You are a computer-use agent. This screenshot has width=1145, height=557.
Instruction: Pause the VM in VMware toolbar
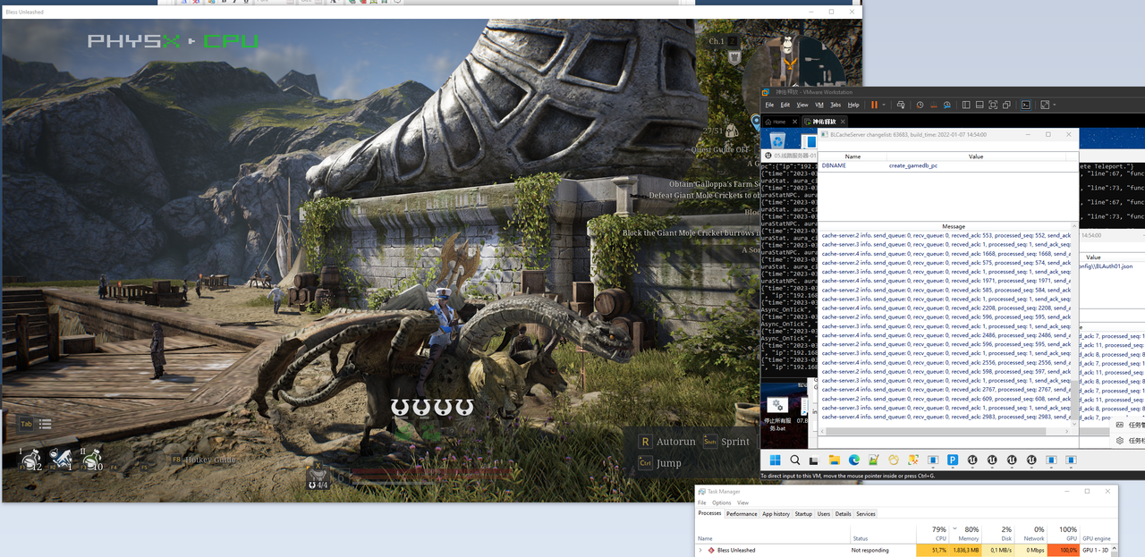[x=874, y=105]
